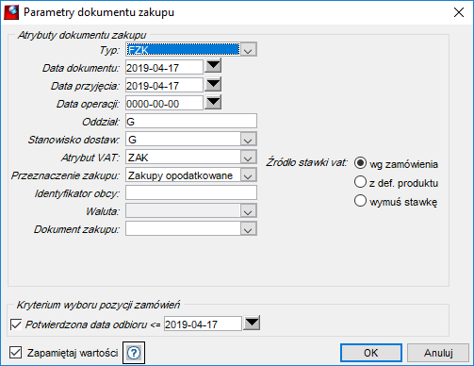
Task: Expand the Waluta dropdown
Action: pos(248,211)
